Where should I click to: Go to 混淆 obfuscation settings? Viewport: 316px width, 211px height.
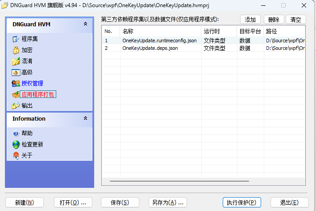click(x=27, y=61)
